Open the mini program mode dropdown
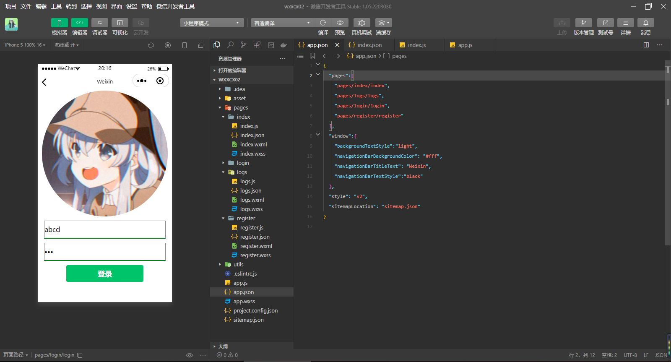This screenshot has width=671, height=362. coord(212,23)
